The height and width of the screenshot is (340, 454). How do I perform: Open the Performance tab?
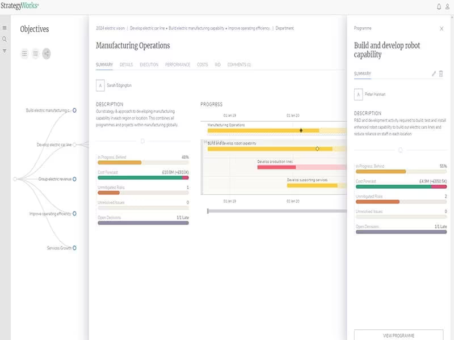click(x=178, y=65)
